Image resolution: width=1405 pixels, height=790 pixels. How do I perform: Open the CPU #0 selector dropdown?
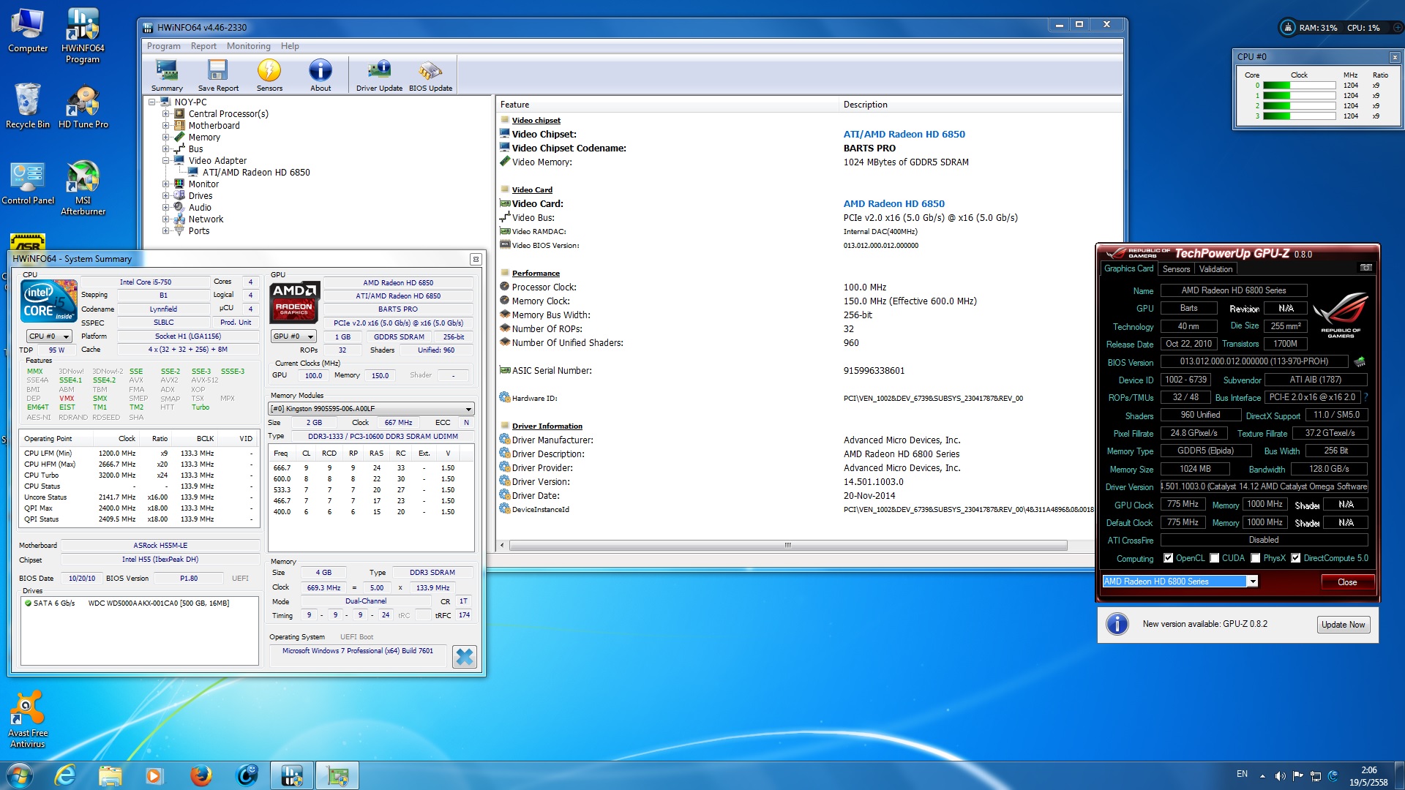click(x=50, y=336)
